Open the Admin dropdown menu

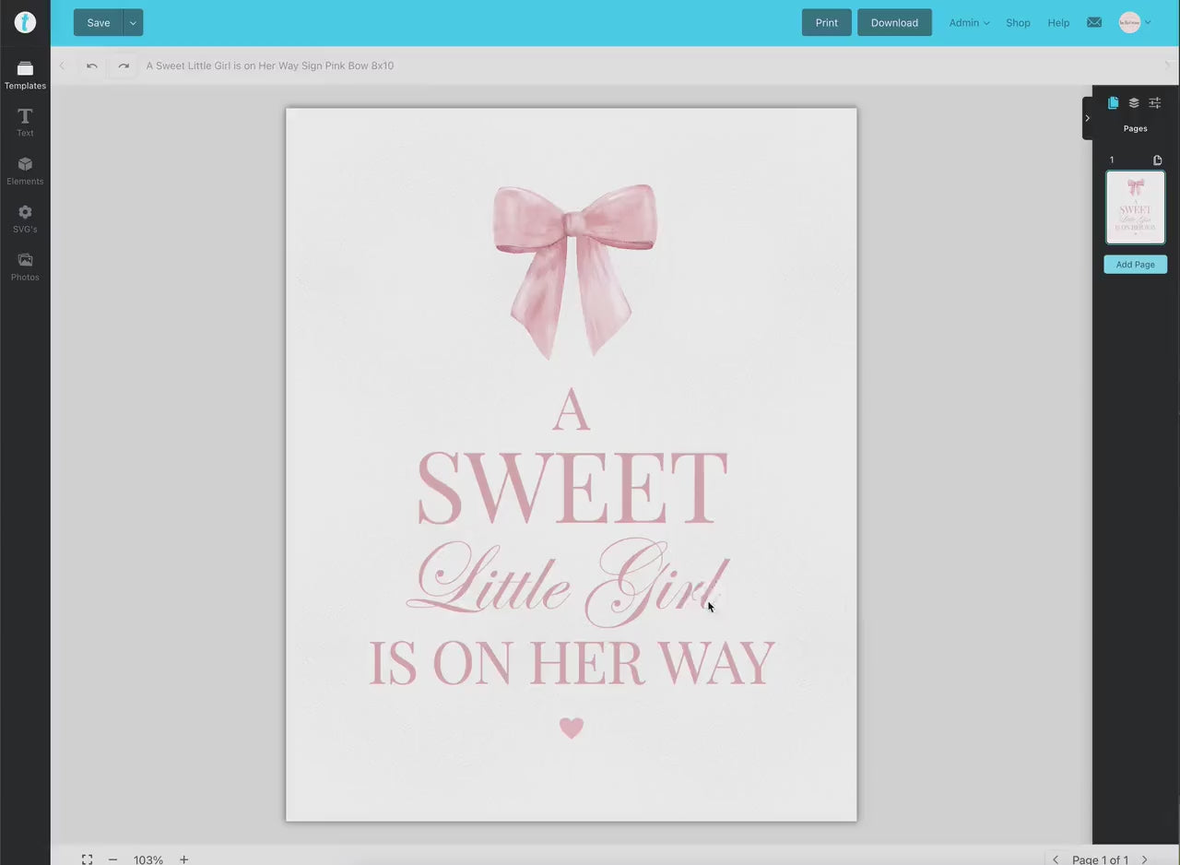(969, 23)
